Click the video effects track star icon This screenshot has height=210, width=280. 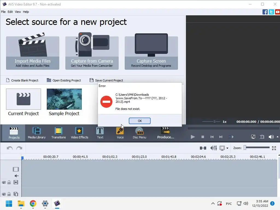pyautogui.click(x=16, y=182)
